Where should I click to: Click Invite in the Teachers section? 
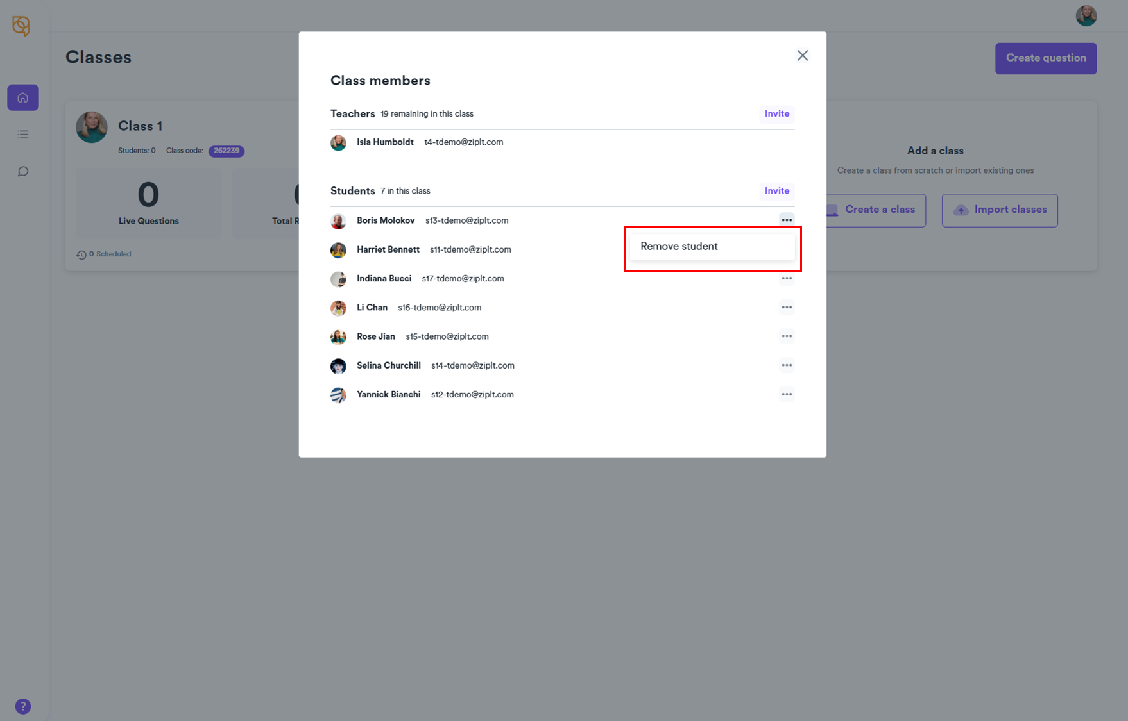tap(776, 114)
